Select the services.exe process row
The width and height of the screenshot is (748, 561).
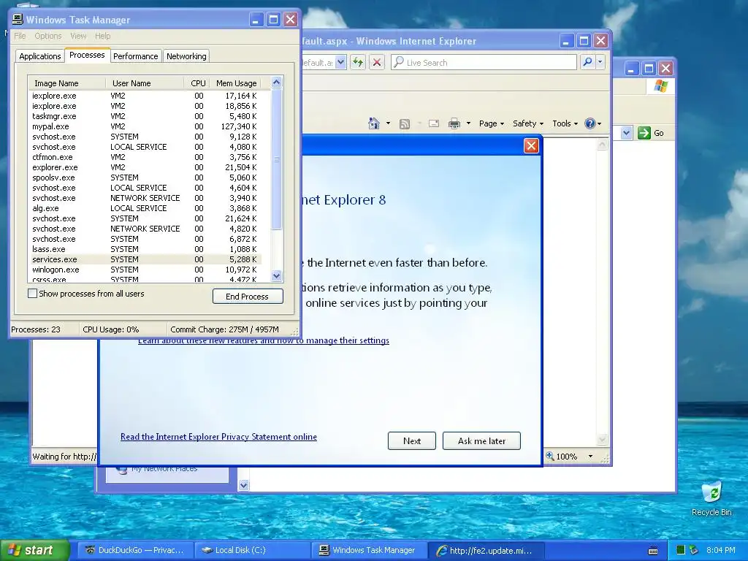pos(145,259)
